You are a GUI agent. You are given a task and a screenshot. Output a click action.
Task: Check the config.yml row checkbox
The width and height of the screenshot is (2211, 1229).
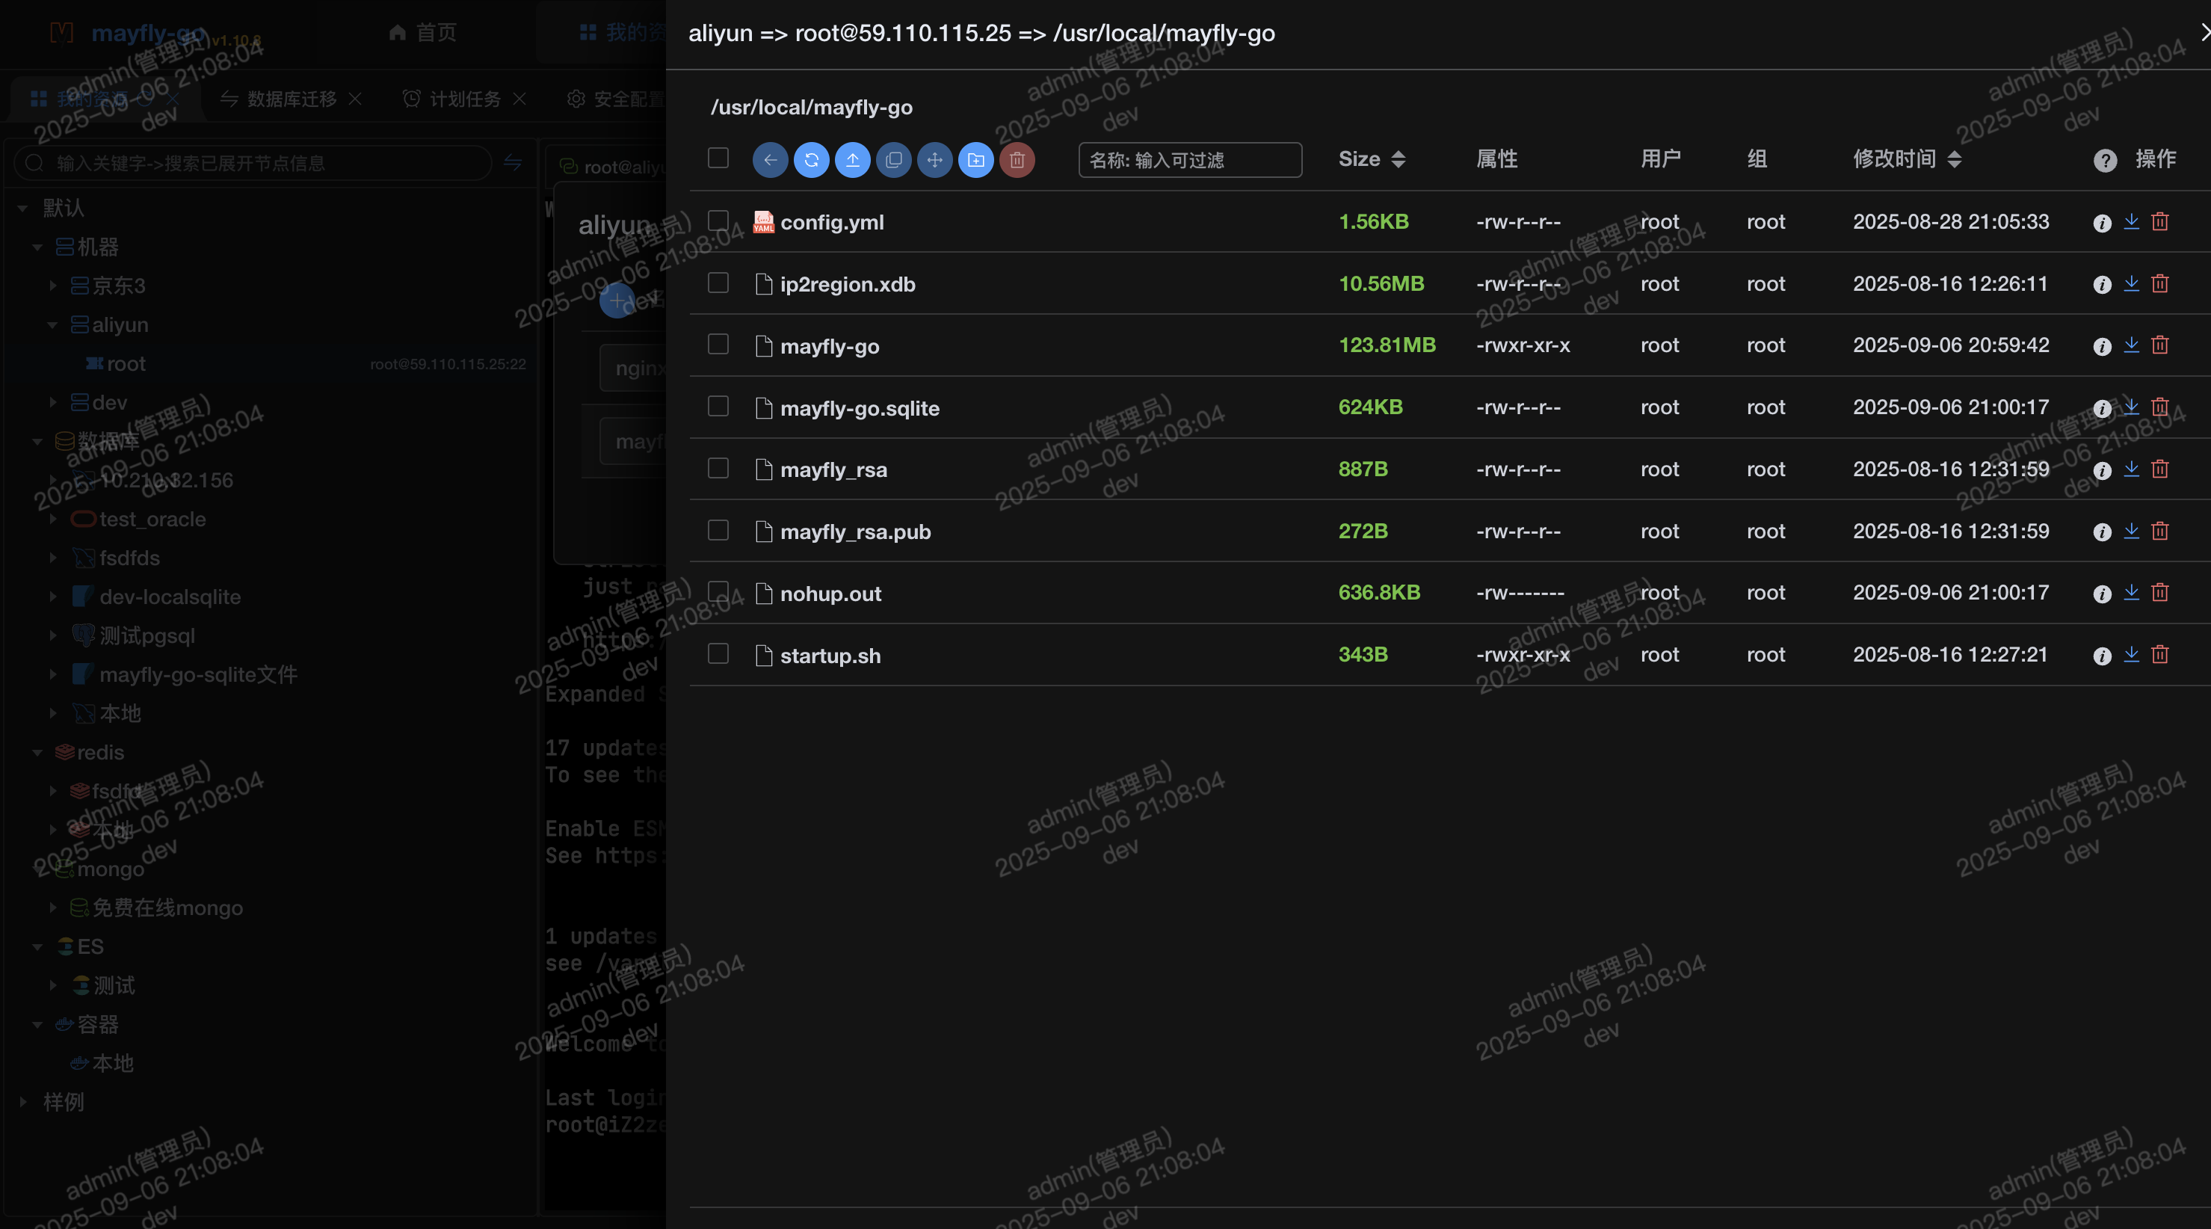718,221
